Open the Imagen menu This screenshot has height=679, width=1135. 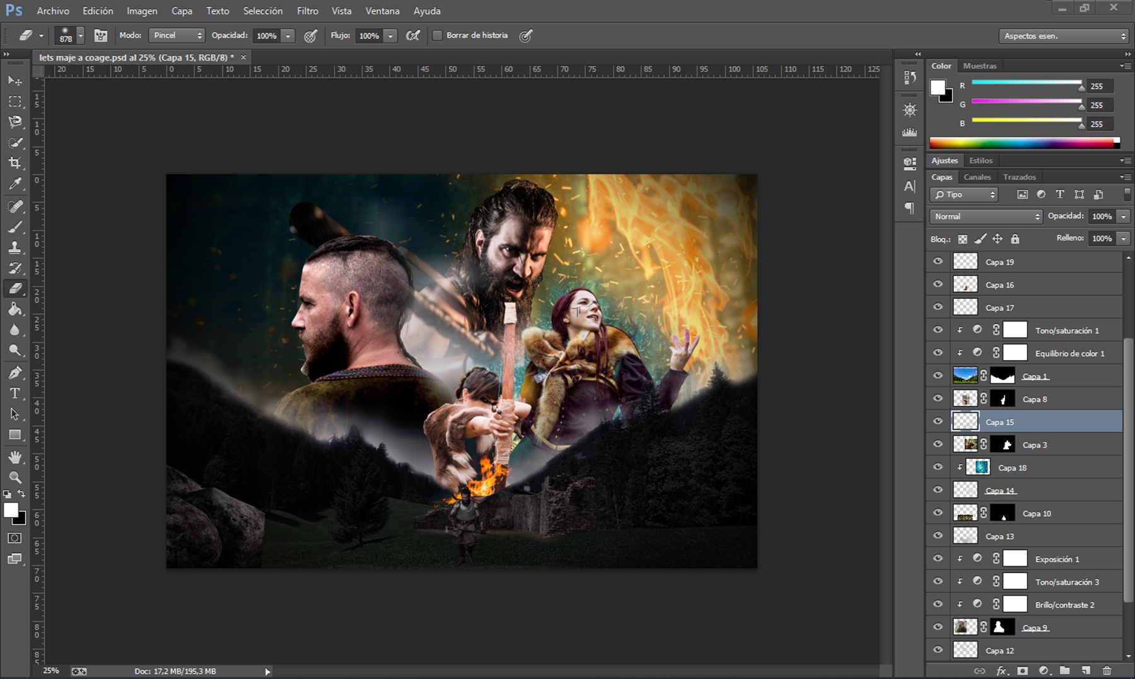click(142, 11)
